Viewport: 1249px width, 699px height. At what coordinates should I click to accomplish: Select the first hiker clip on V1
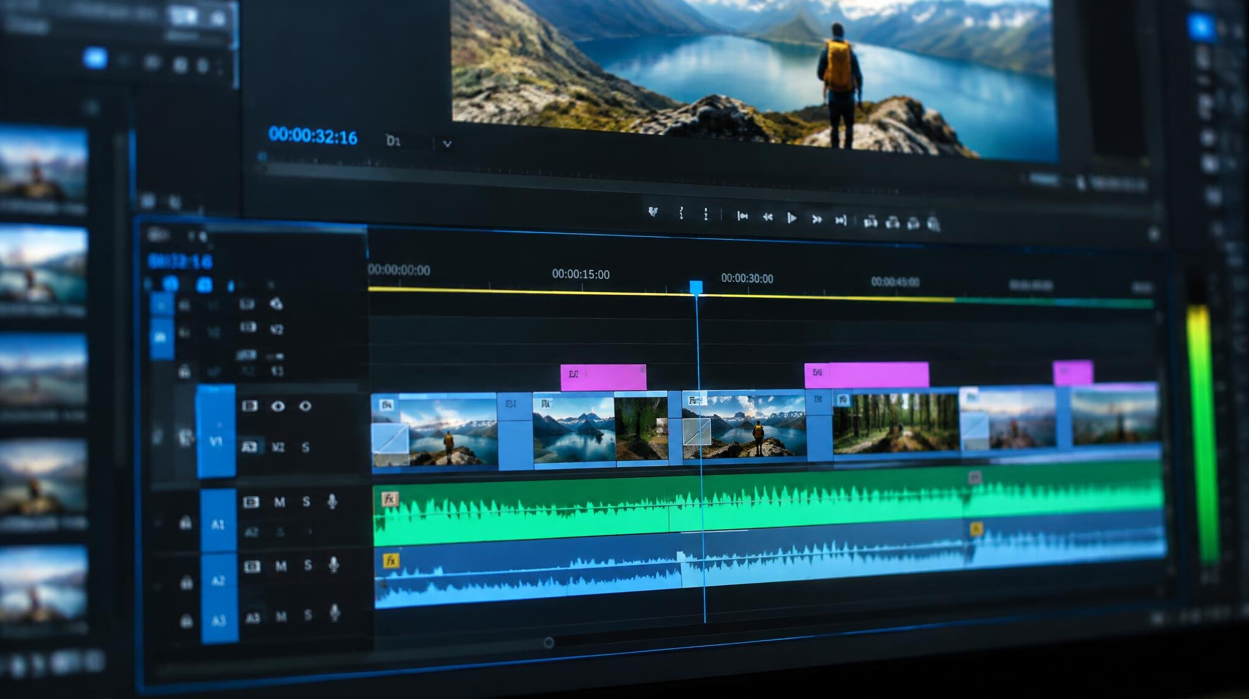pyautogui.click(x=434, y=432)
